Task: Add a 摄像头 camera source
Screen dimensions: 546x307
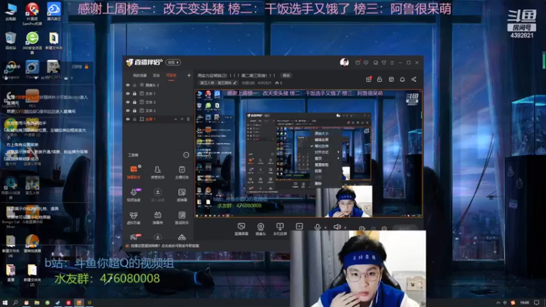Action: click(261, 229)
